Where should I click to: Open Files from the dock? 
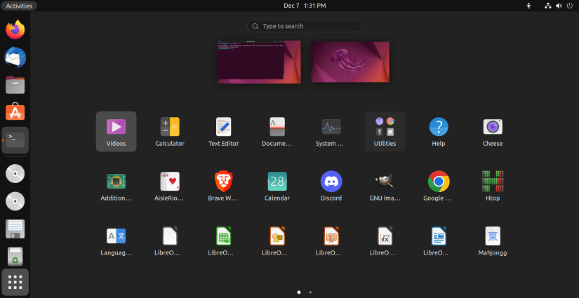[x=15, y=85]
